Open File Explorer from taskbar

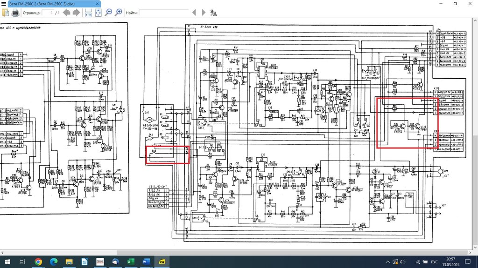[69, 261]
